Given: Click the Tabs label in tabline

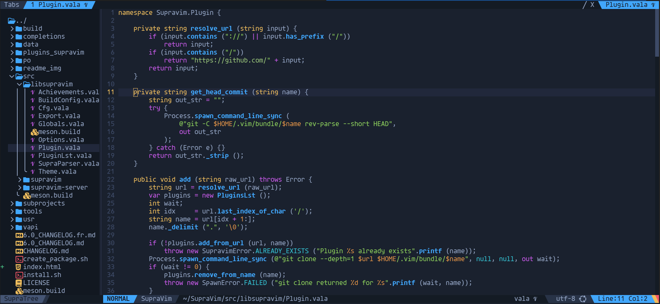Looking at the screenshot, I should click(x=12, y=5).
